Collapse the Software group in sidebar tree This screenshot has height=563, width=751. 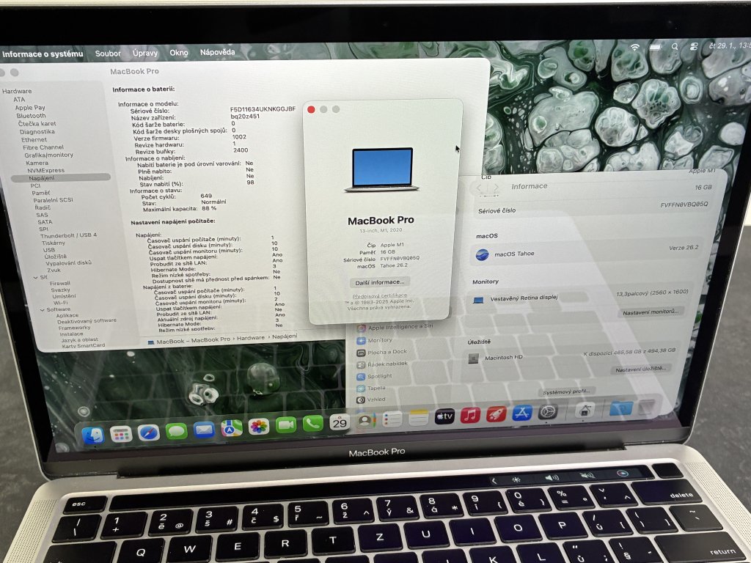[x=42, y=310]
